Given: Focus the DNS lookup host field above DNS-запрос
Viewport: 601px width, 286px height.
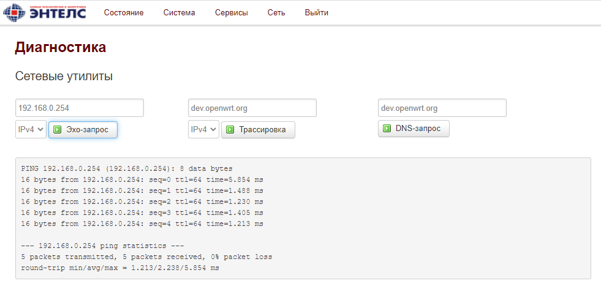Looking at the screenshot, I should click(442, 108).
